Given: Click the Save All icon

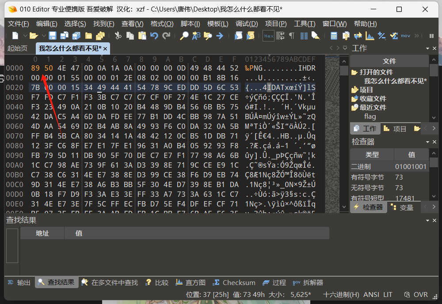Looking at the screenshot, I should 76,36.
